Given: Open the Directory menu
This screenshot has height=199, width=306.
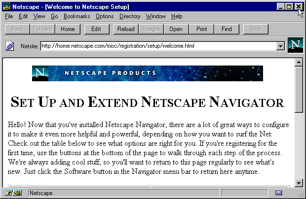Looking at the screenshot, I should pyautogui.click(x=130, y=16).
